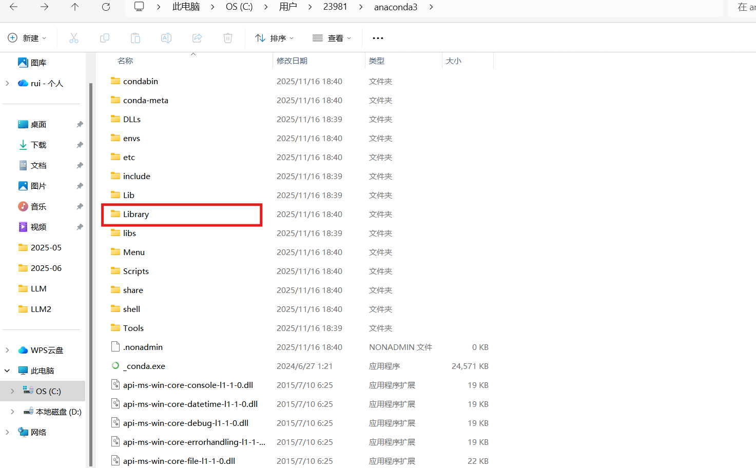Expand the 网络 node
The image size is (756, 468).
pyautogui.click(x=7, y=432)
